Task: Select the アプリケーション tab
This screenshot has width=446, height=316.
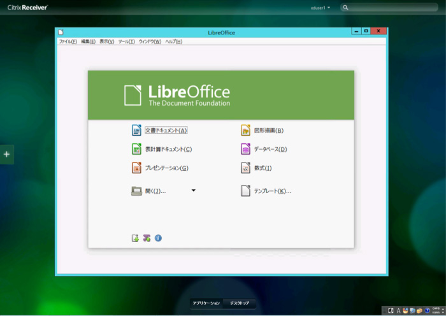Action: (206, 303)
